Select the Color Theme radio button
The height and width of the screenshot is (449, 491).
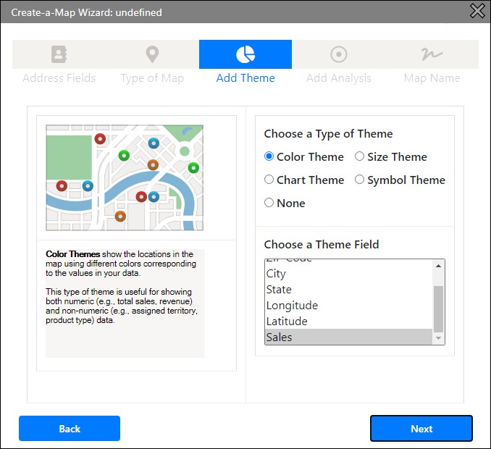pyautogui.click(x=269, y=156)
